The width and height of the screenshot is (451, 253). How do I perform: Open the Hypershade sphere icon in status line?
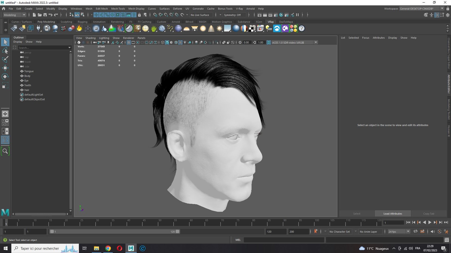click(281, 15)
